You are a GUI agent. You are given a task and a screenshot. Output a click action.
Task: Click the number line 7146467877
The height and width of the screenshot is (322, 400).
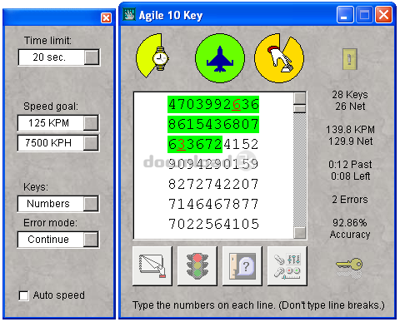pos(213,204)
